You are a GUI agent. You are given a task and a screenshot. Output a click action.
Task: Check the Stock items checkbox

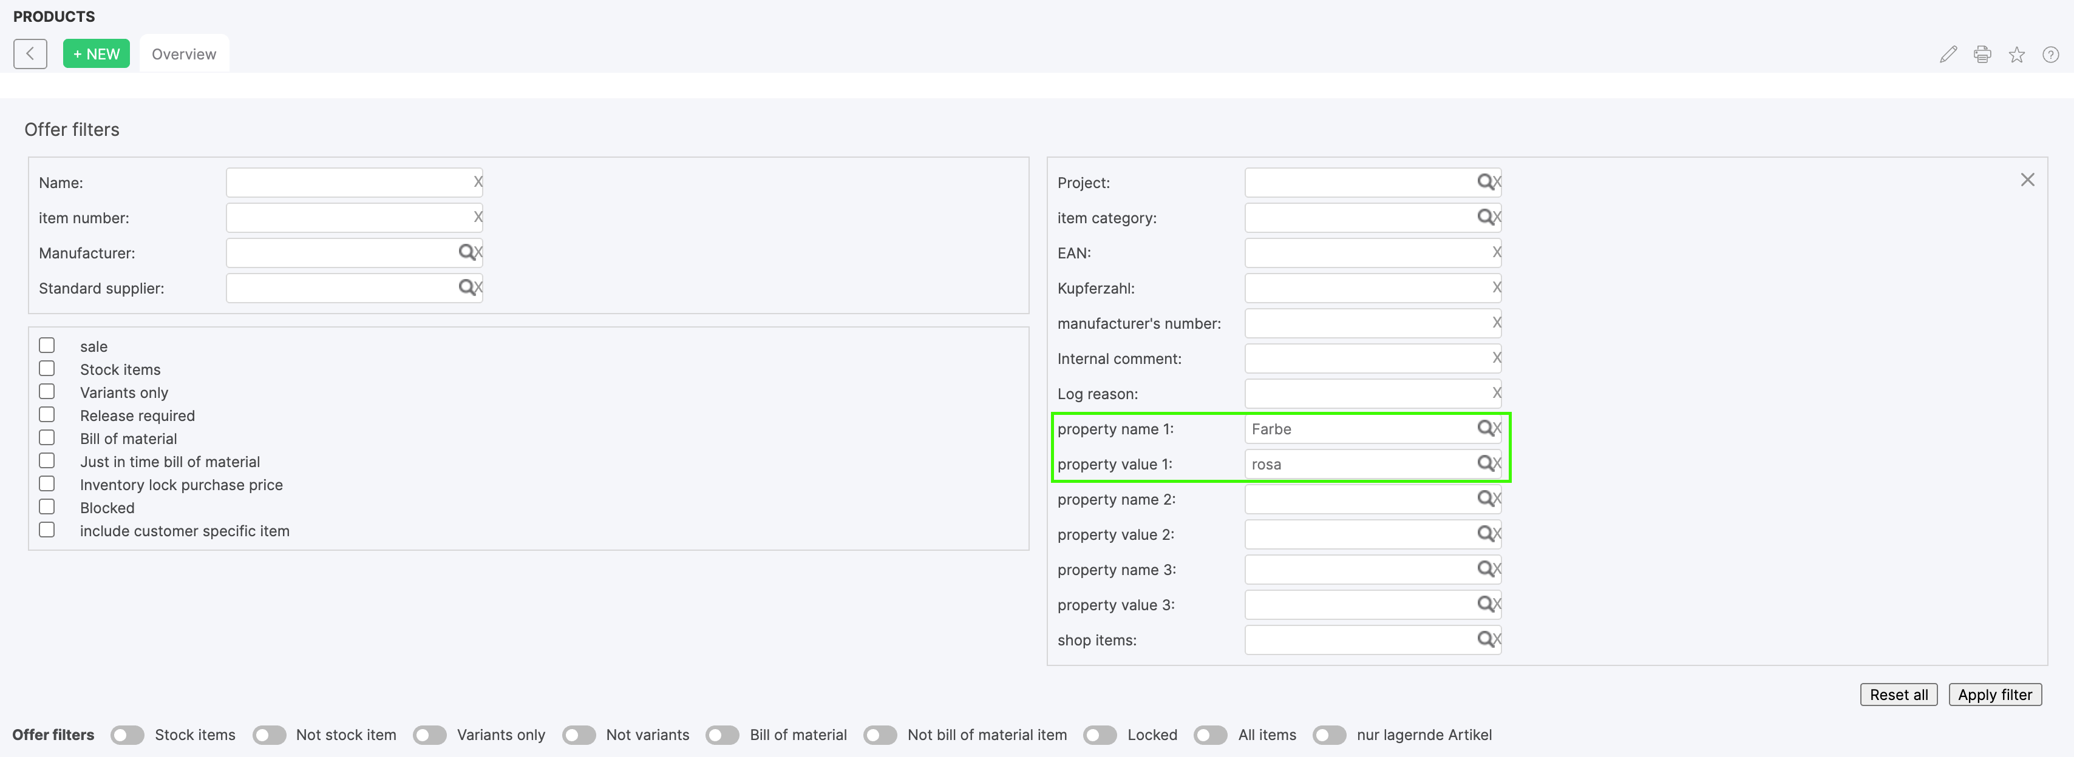47,368
